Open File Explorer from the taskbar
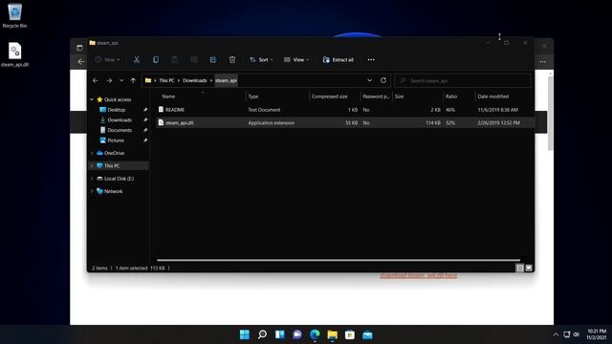 click(333, 334)
